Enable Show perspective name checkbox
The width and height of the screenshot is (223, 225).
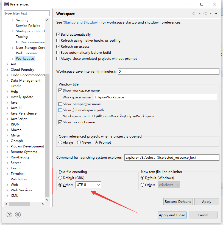point(60,104)
